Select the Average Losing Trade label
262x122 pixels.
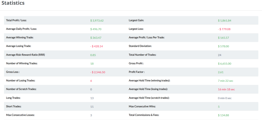pos(18,46)
